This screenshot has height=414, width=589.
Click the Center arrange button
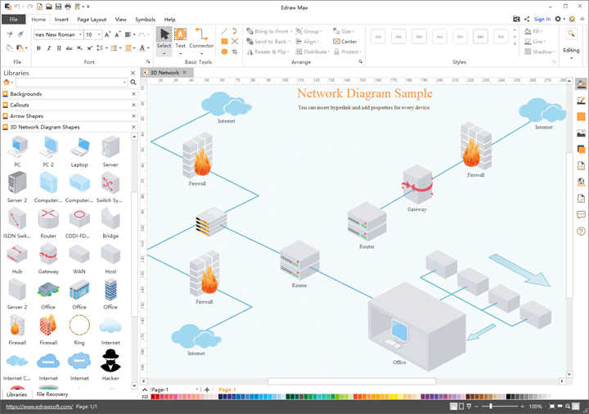coord(345,42)
